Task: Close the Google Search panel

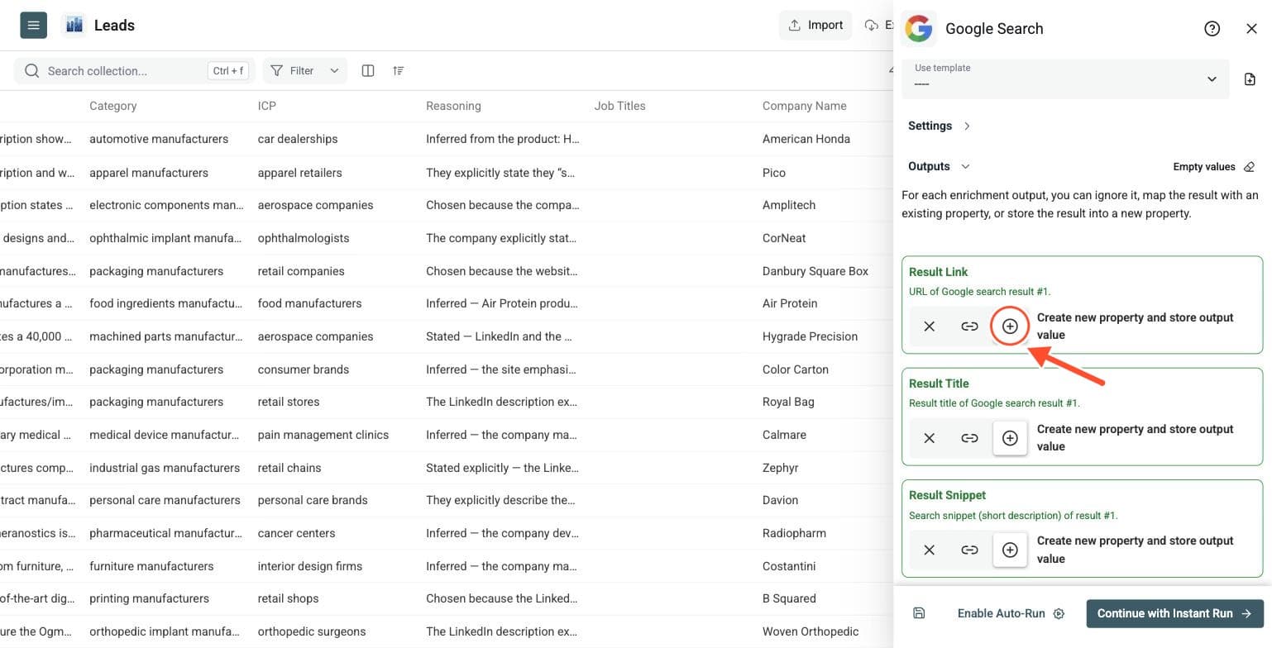Action: pos(1251,28)
